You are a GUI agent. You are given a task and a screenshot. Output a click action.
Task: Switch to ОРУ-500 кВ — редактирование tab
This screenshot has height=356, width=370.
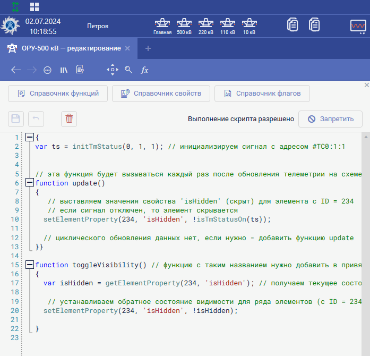(x=71, y=48)
